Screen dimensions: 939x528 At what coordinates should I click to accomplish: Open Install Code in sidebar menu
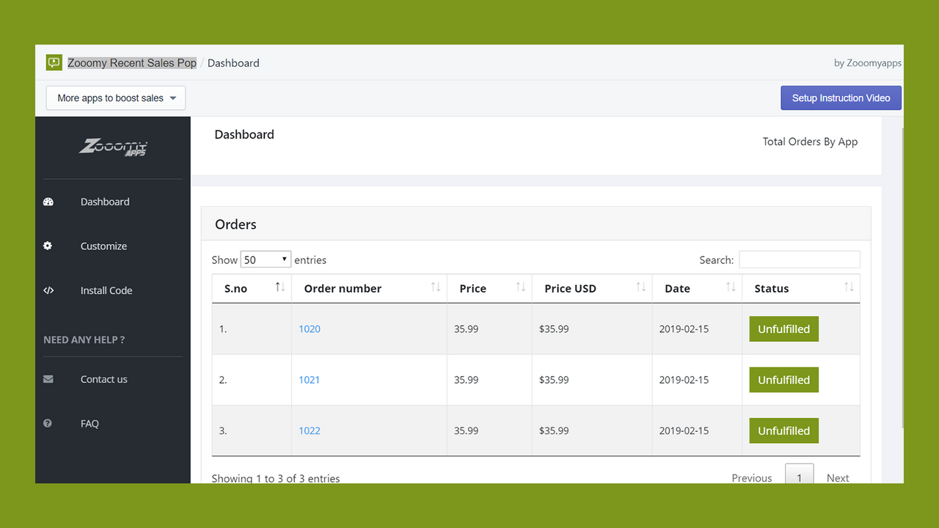[106, 290]
